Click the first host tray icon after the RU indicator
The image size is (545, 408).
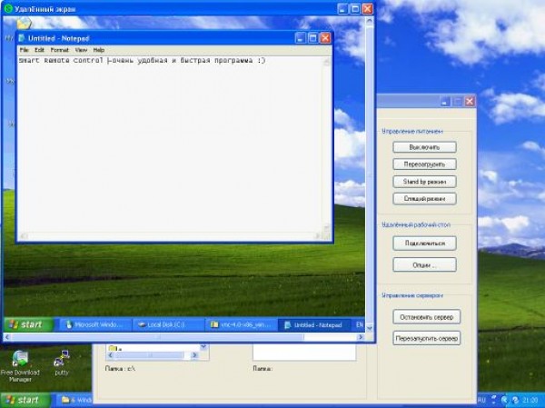coord(493,401)
